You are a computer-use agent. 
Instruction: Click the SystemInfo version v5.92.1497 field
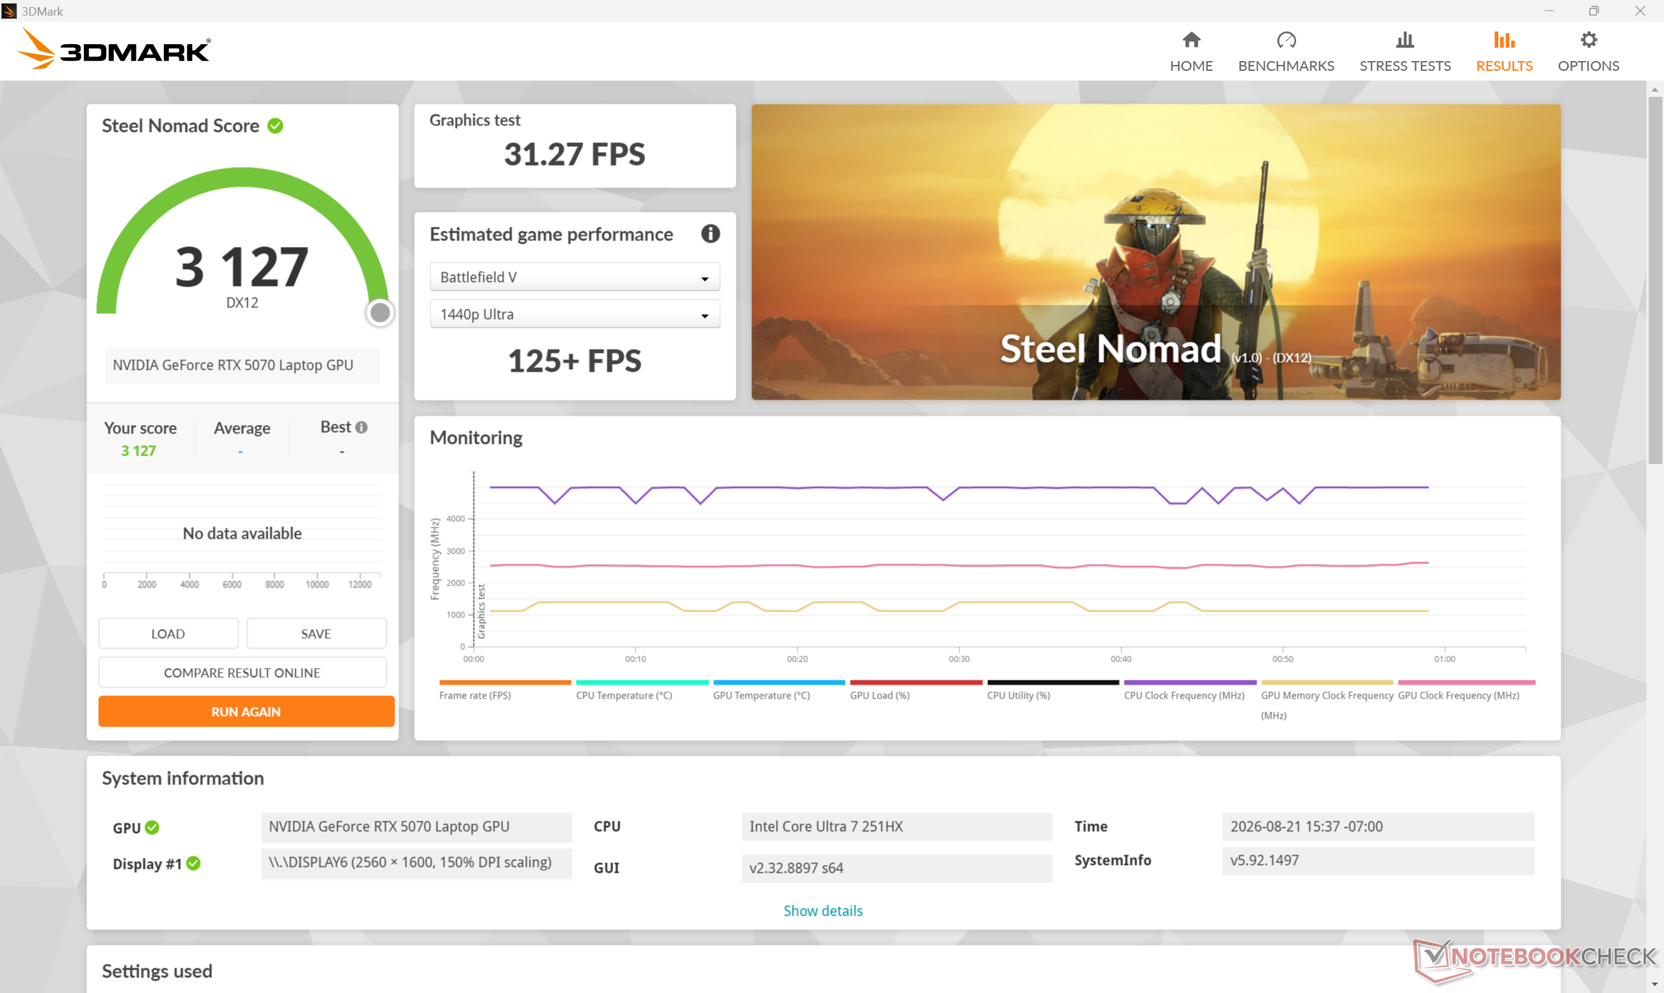tap(1377, 860)
